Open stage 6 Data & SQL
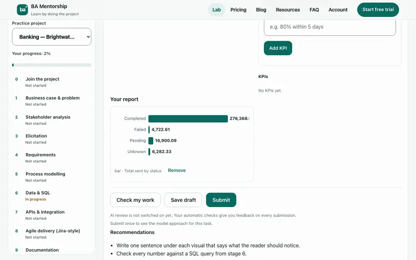416x260 pixels. coord(52,195)
